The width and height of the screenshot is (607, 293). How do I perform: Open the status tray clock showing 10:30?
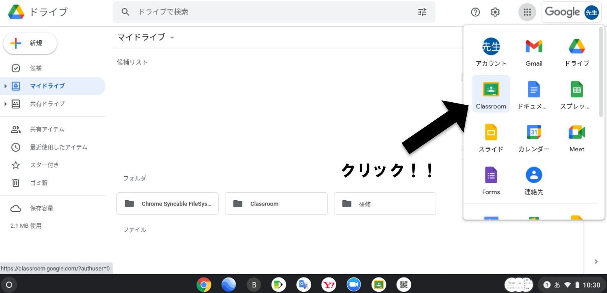(591, 285)
